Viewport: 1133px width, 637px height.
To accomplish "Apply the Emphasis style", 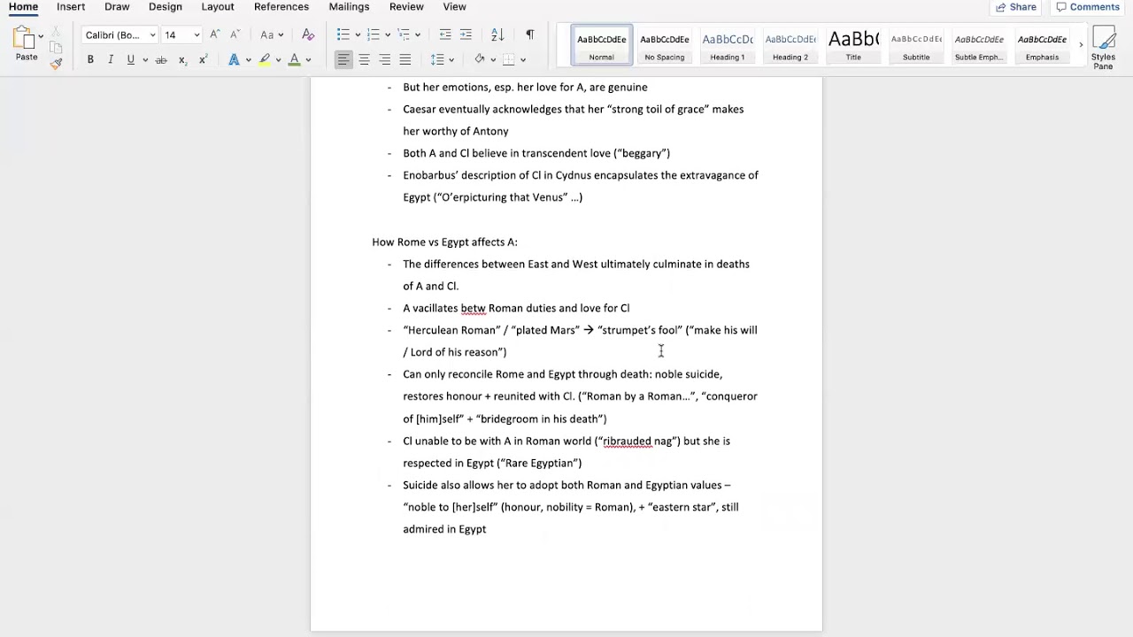I will 1042,46.
